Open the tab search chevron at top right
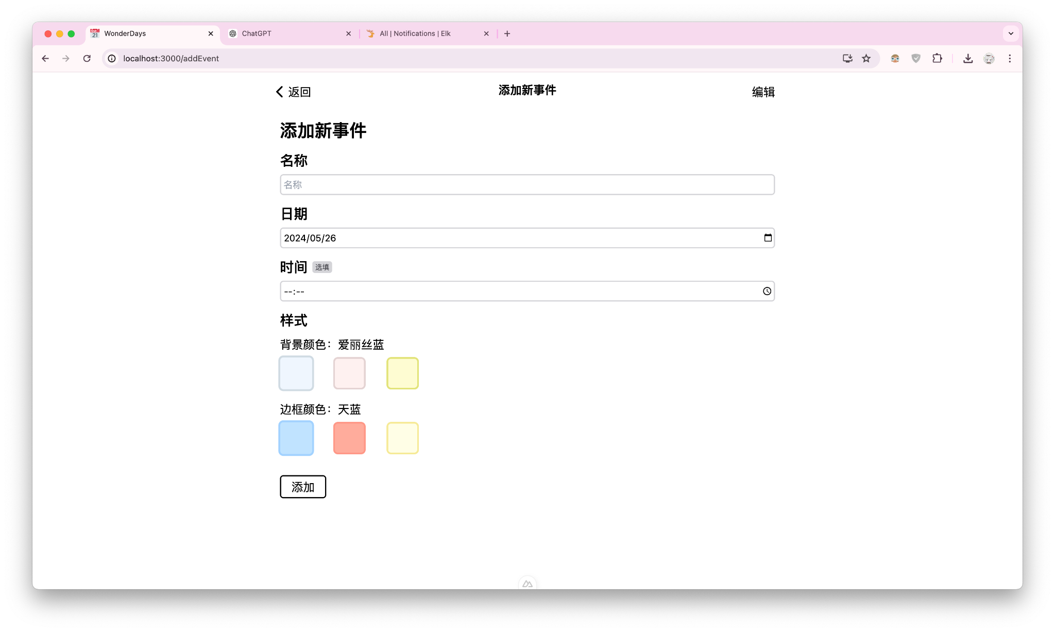Viewport: 1055px width, 632px height. (x=1010, y=33)
